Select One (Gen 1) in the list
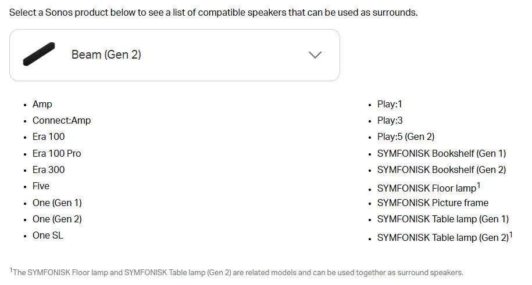The image size is (532, 285). [x=57, y=203]
